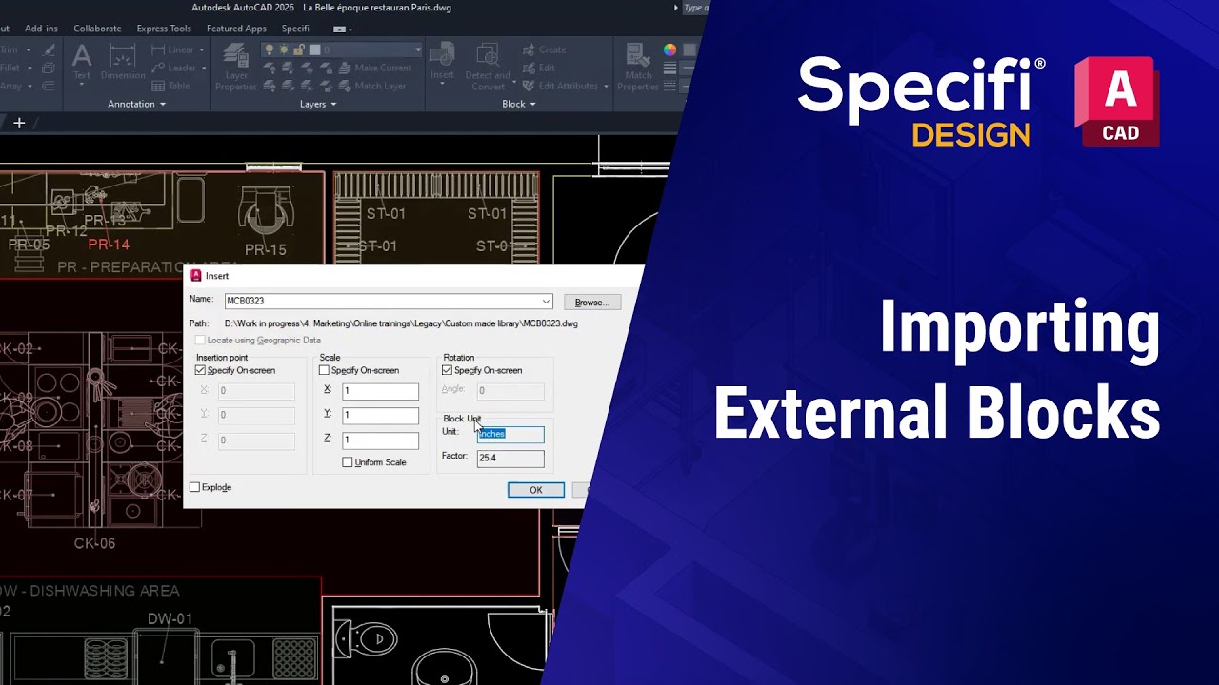Toggle layer lightbulb on/off icon
Viewport: 1219px width, 685px height.
pyautogui.click(x=270, y=49)
